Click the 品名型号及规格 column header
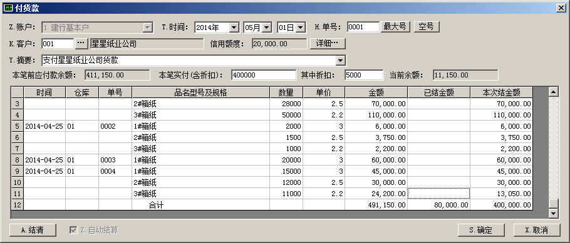 [200, 92]
